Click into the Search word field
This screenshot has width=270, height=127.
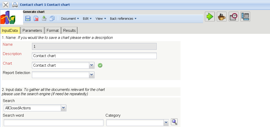click(53, 123)
